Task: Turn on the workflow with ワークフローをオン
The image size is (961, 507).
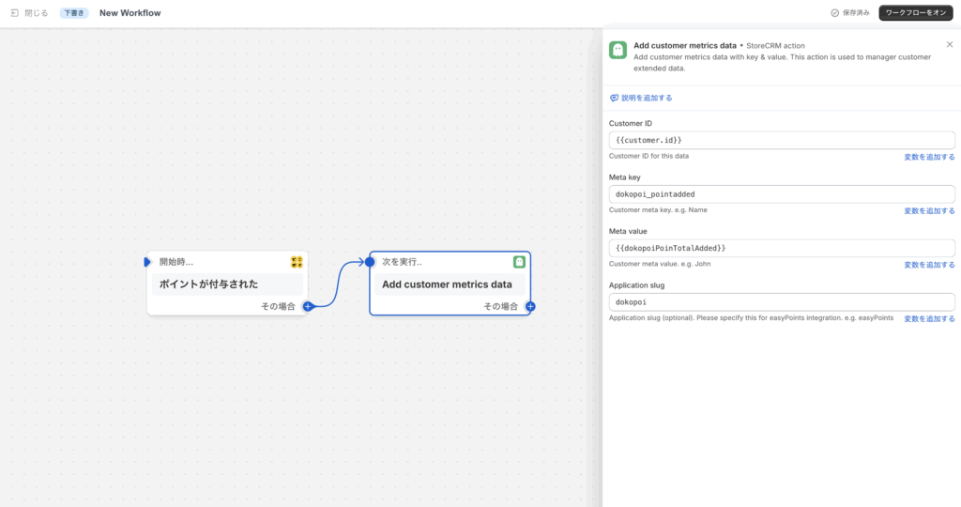Action: coord(916,13)
